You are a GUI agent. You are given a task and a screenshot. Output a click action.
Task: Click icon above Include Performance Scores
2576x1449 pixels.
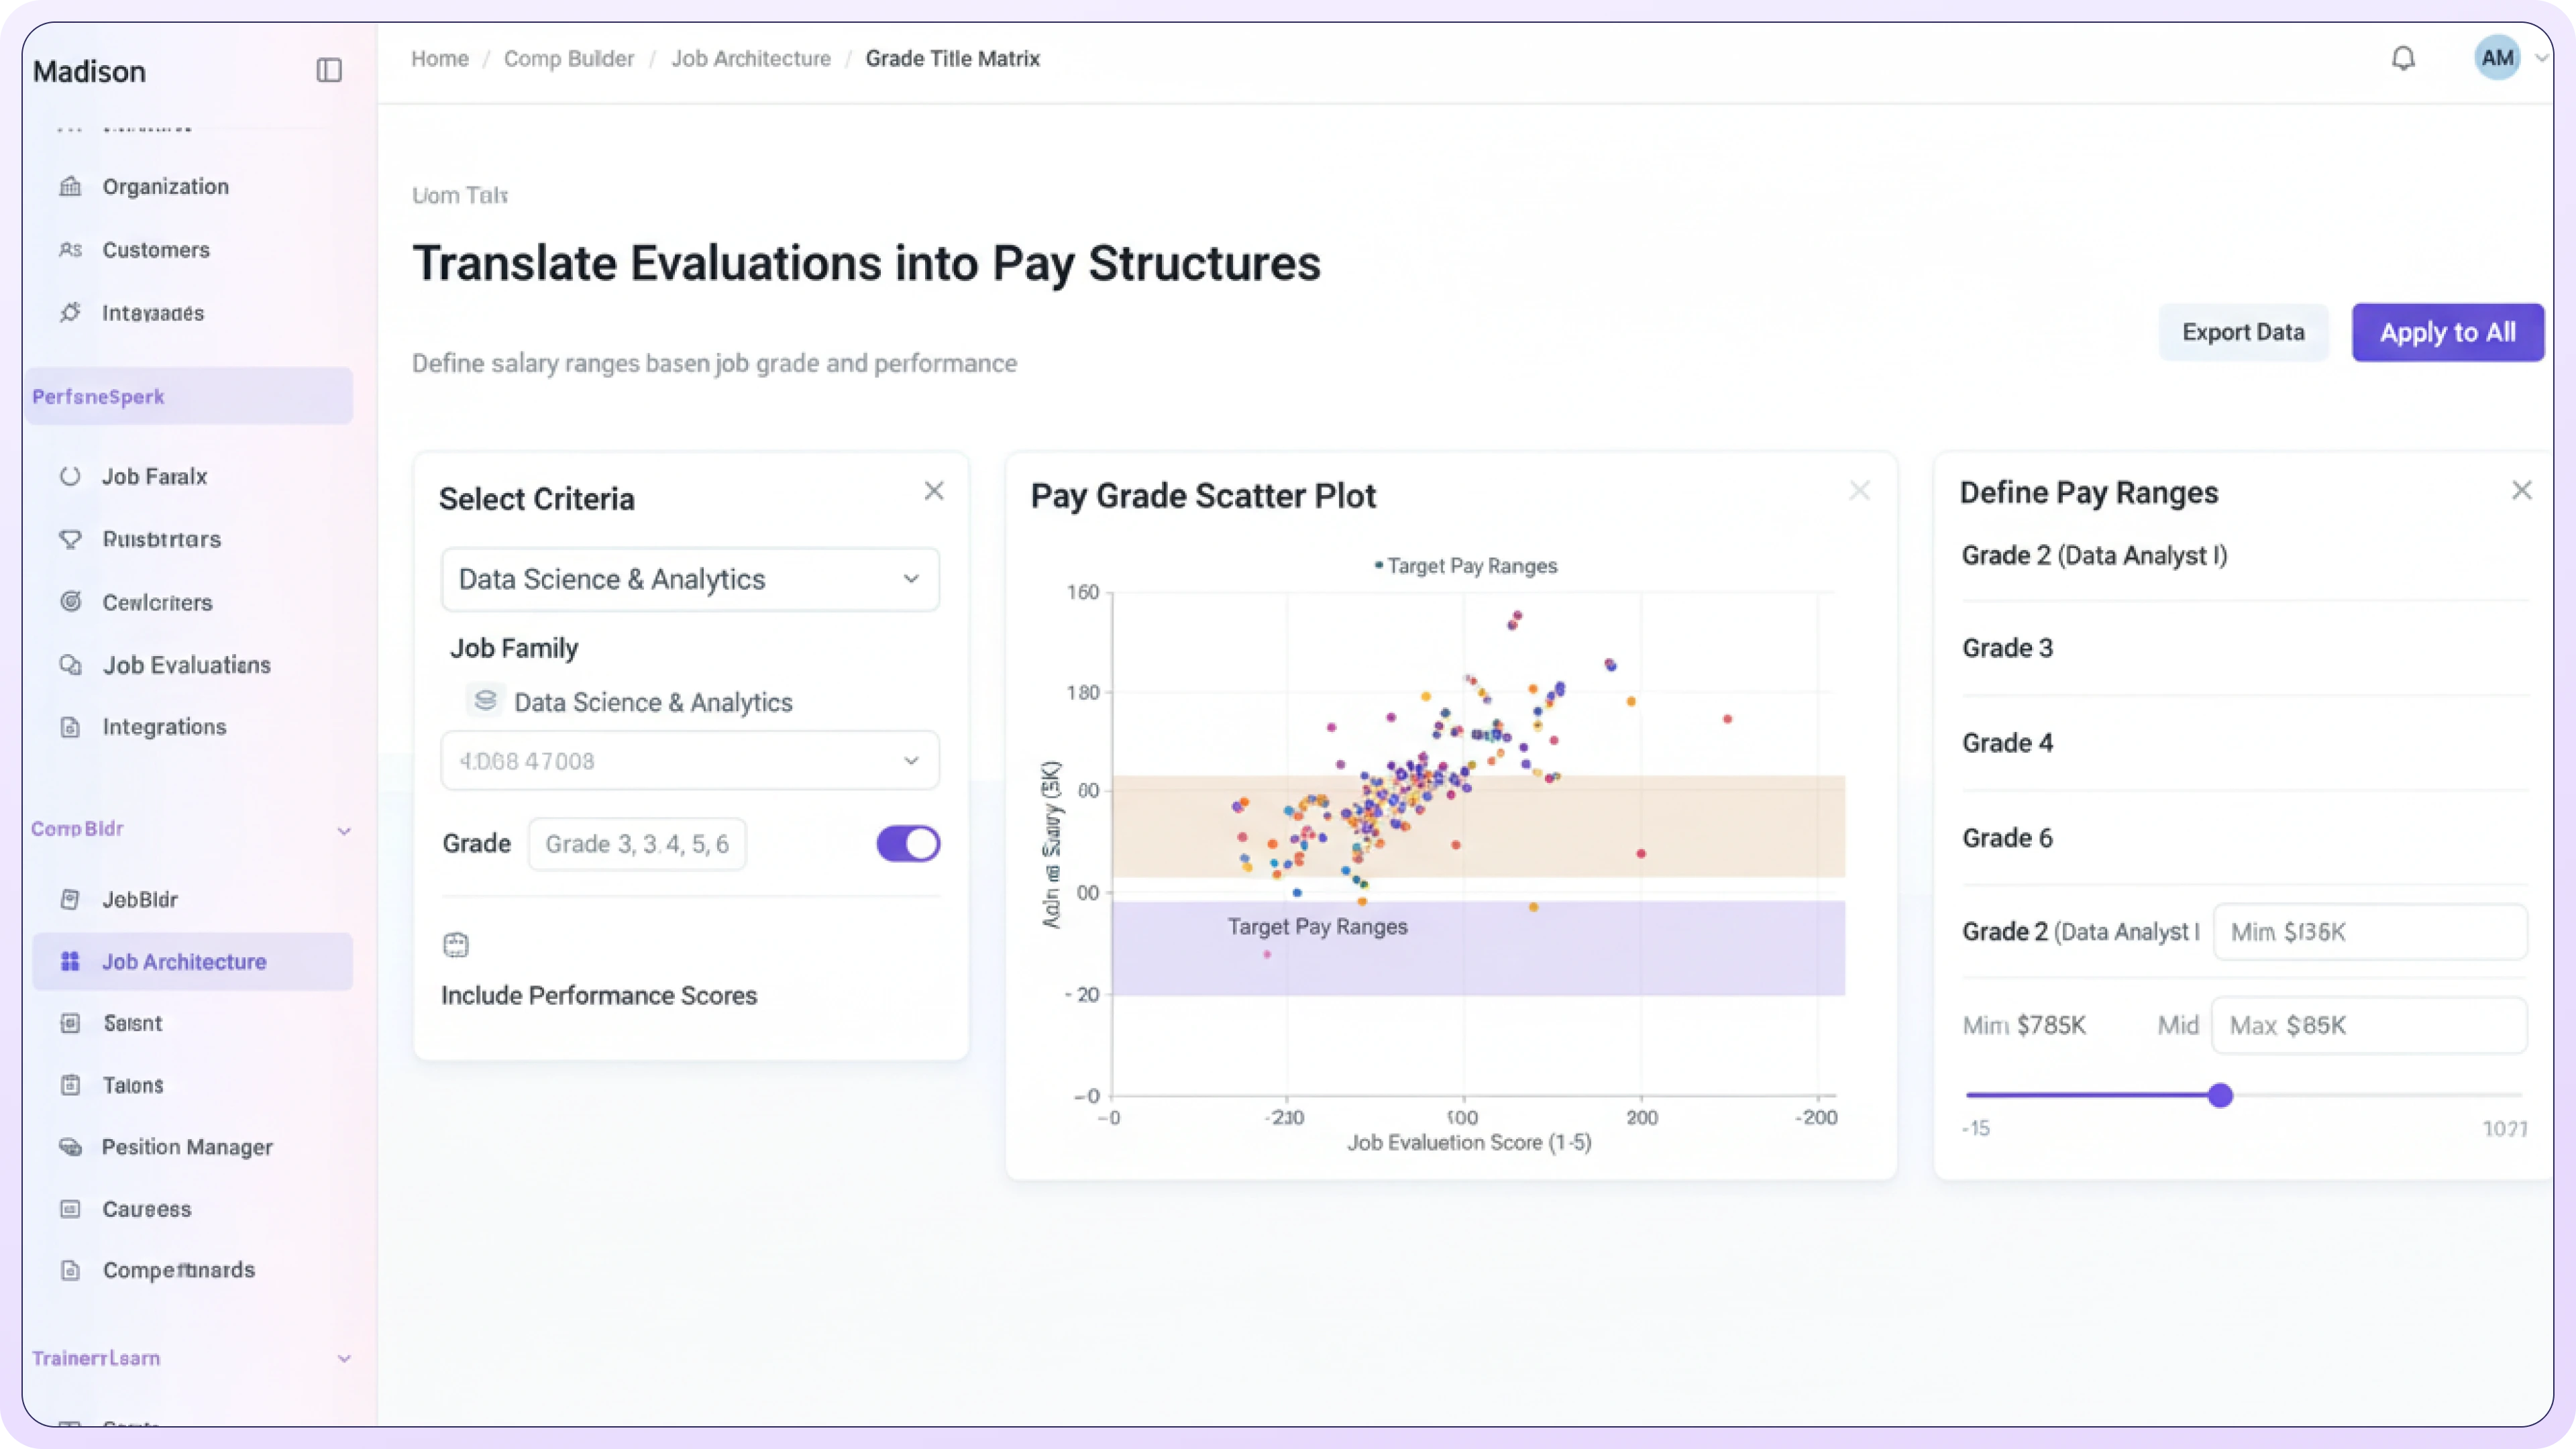click(456, 945)
